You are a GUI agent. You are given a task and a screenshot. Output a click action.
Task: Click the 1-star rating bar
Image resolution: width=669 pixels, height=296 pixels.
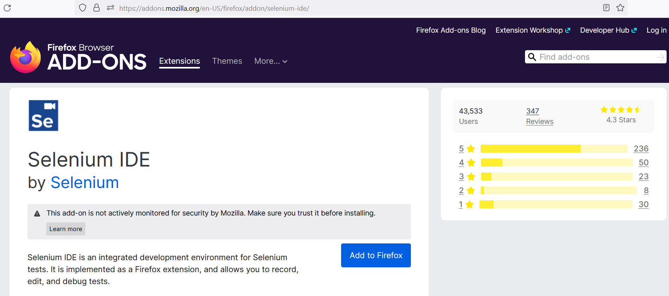(556, 204)
